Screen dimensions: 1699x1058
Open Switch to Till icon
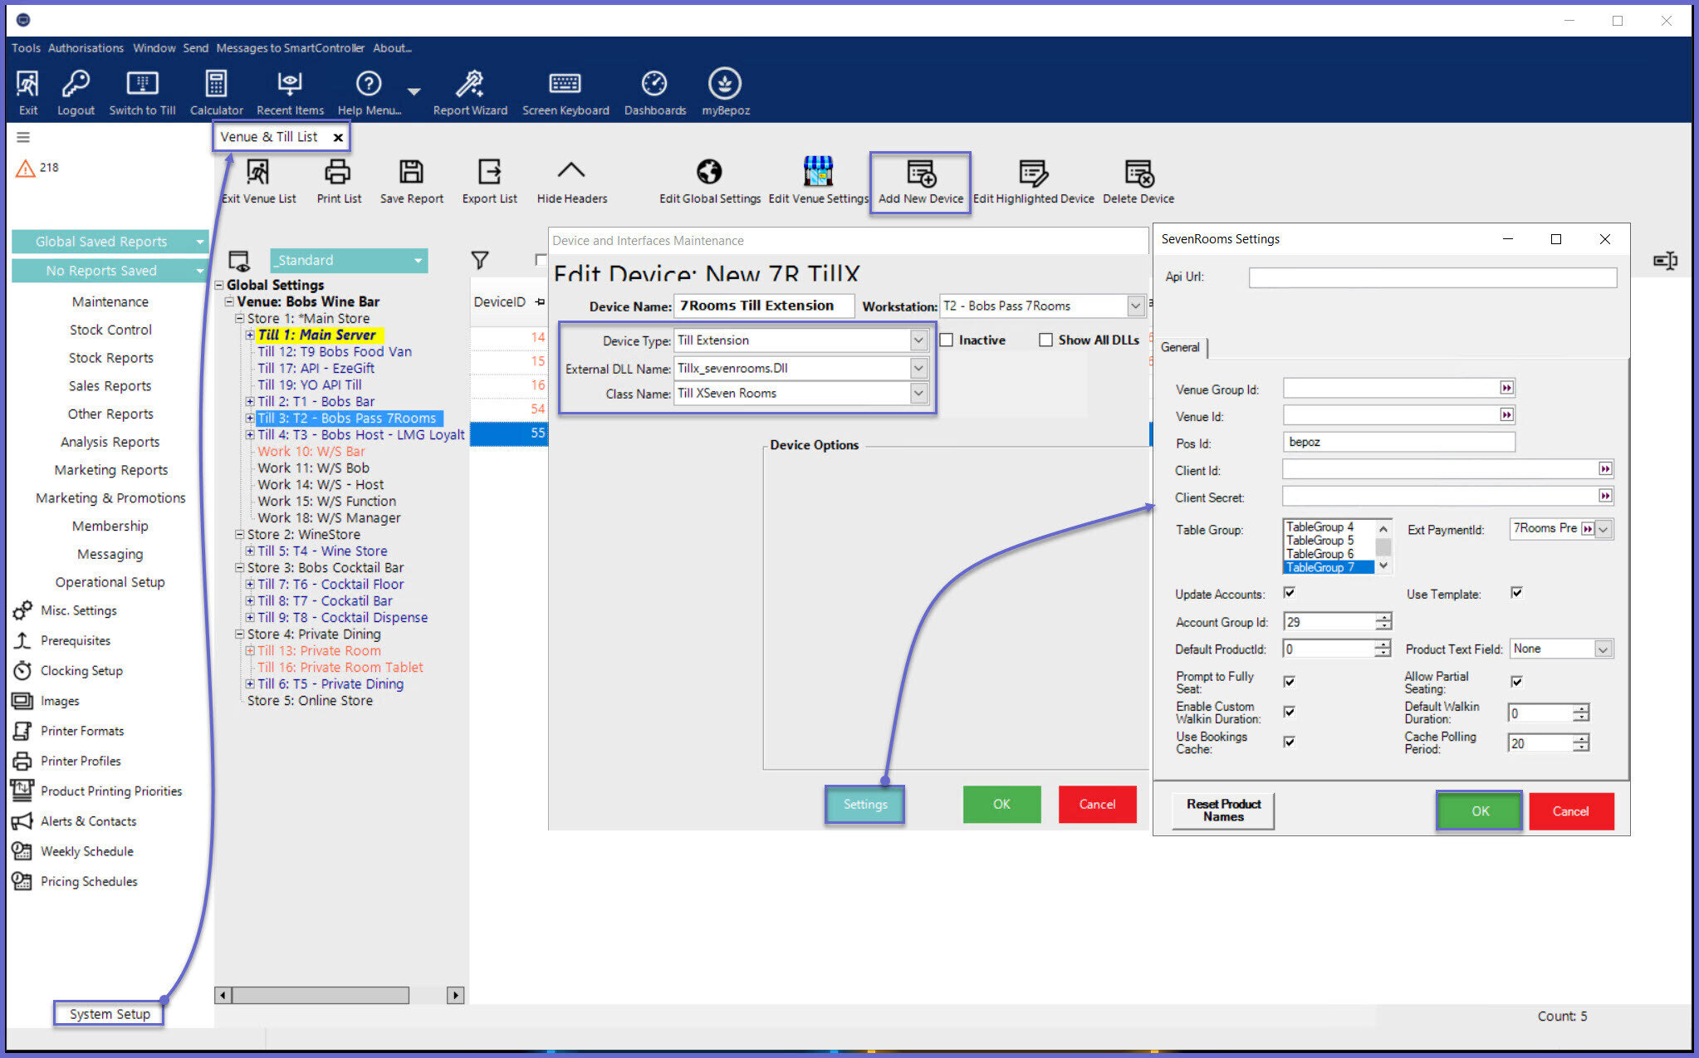point(142,84)
